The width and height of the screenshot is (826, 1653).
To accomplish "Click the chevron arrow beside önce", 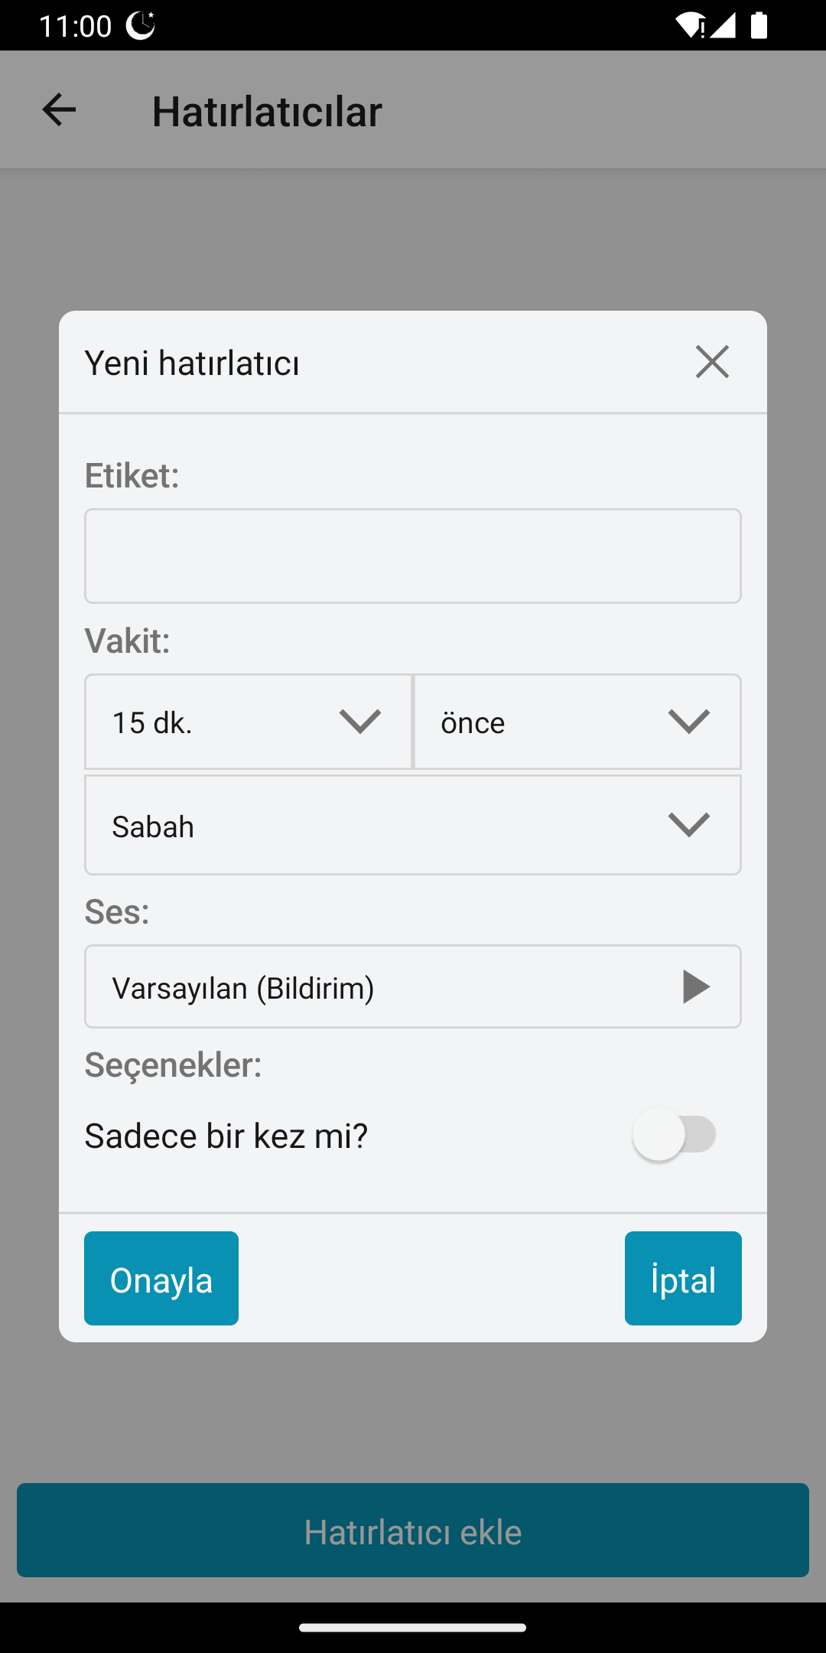I will click(688, 722).
